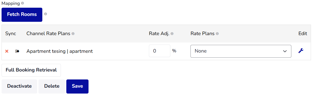Click the Fetch Rooms button
This screenshot has width=320, height=102.
click(x=22, y=15)
